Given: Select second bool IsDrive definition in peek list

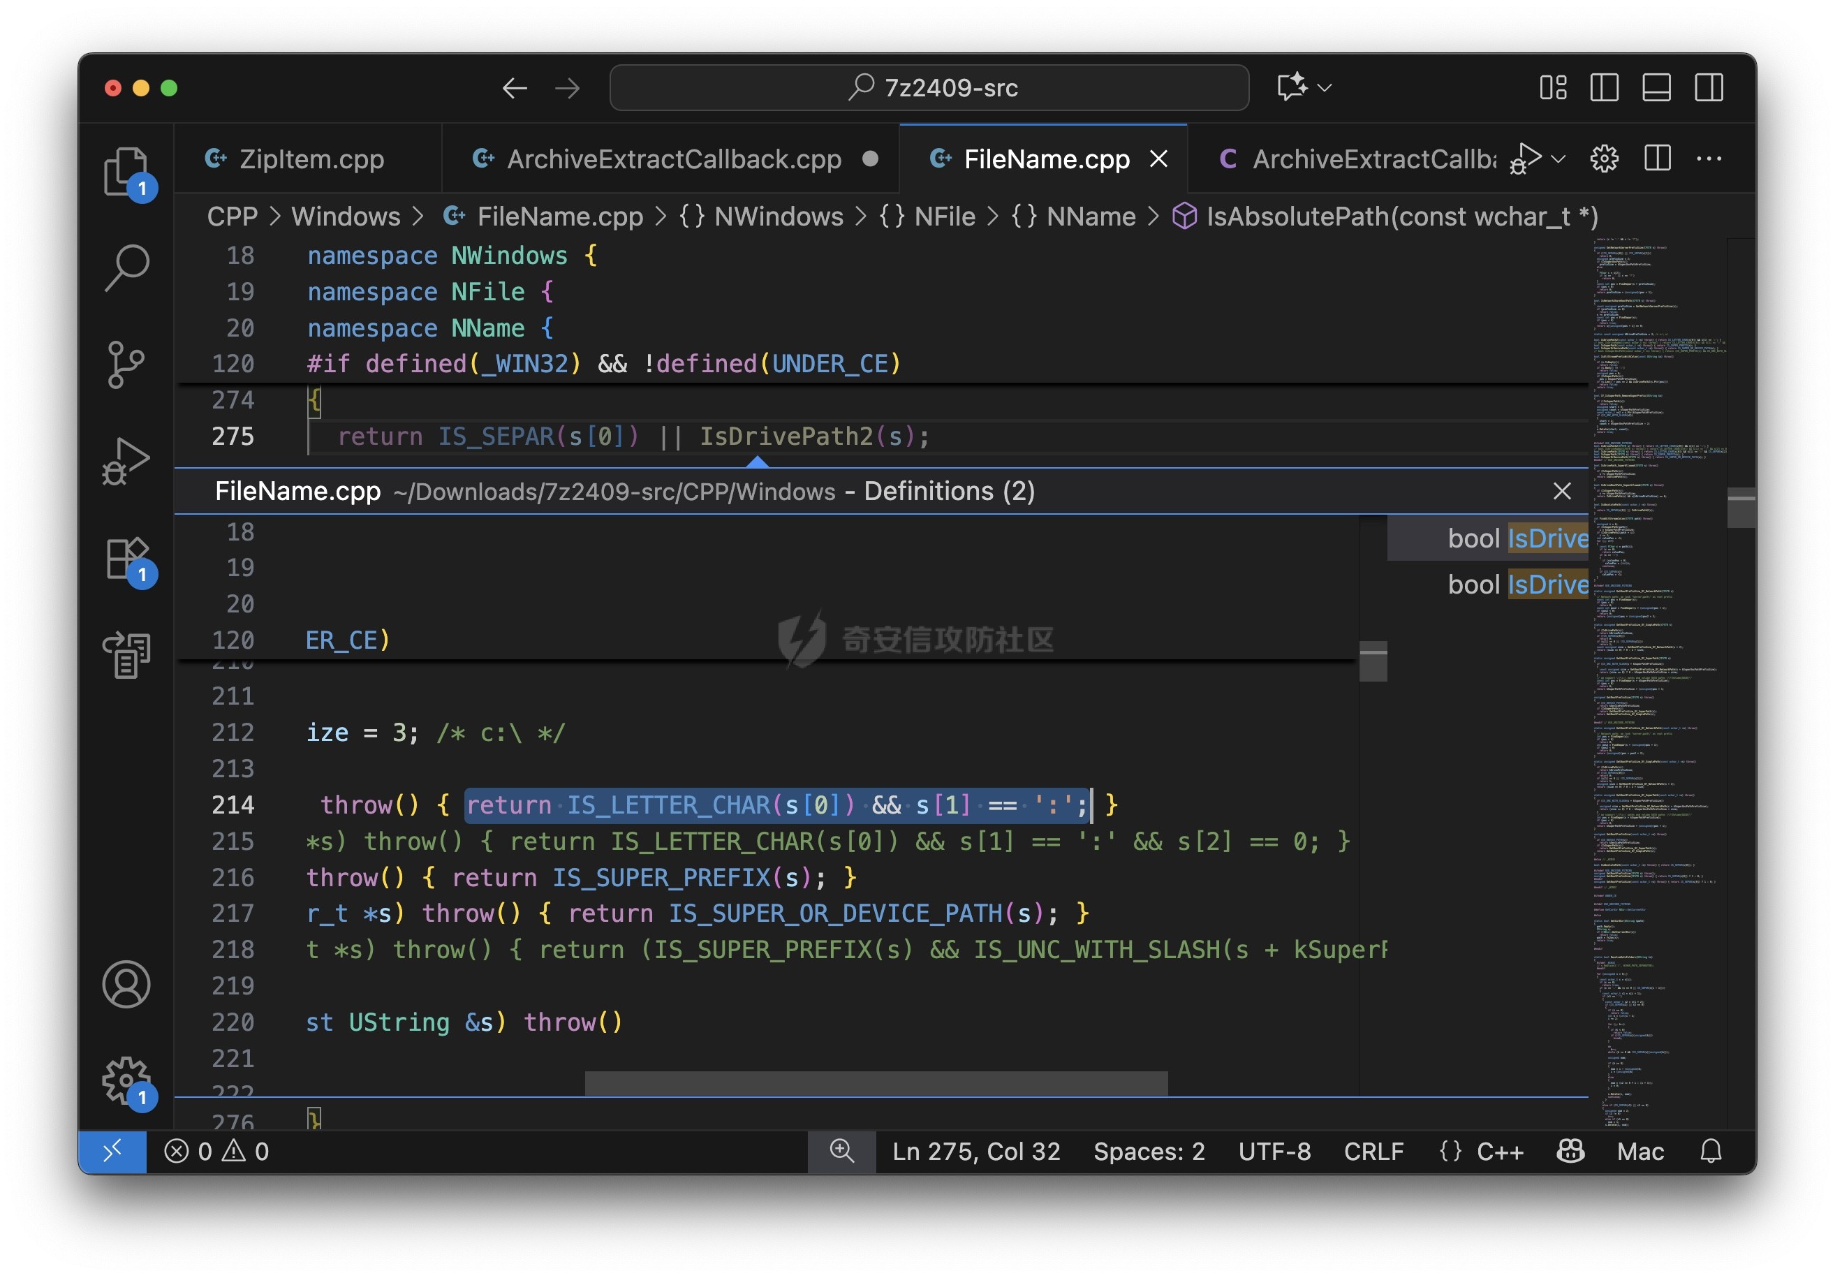Looking at the screenshot, I should [1516, 585].
